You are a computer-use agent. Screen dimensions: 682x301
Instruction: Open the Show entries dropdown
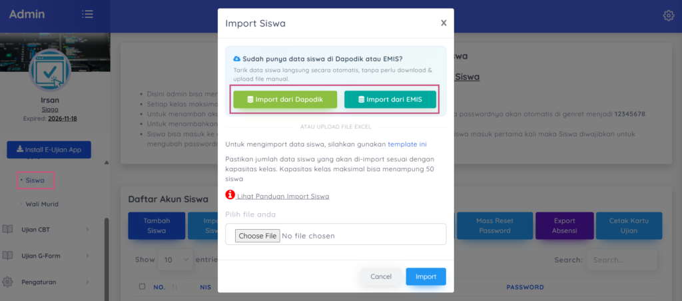(x=176, y=260)
